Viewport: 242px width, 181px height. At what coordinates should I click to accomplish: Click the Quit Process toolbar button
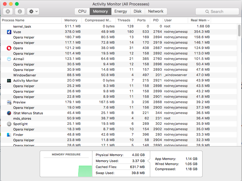(x=8, y=11)
